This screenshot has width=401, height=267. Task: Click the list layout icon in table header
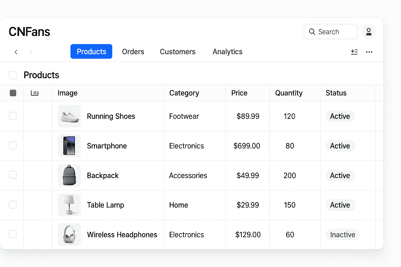point(34,93)
